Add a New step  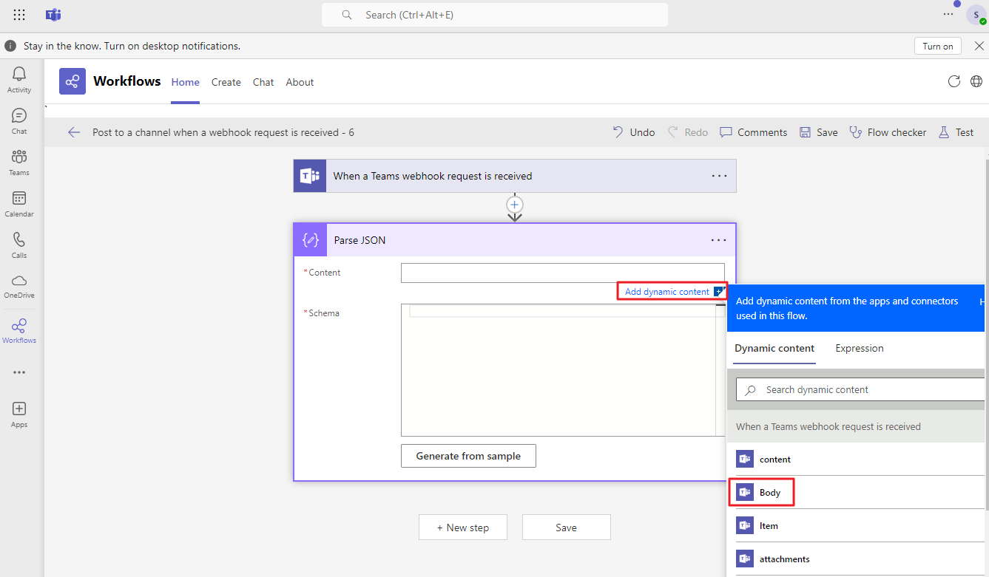463,528
